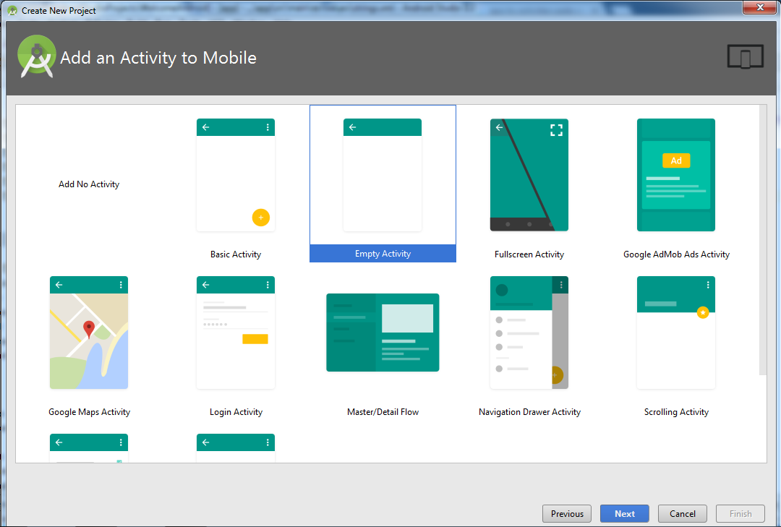Click the Android Studio logo in header
Viewport: 781px width, 527px height.
(x=36, y=56)
